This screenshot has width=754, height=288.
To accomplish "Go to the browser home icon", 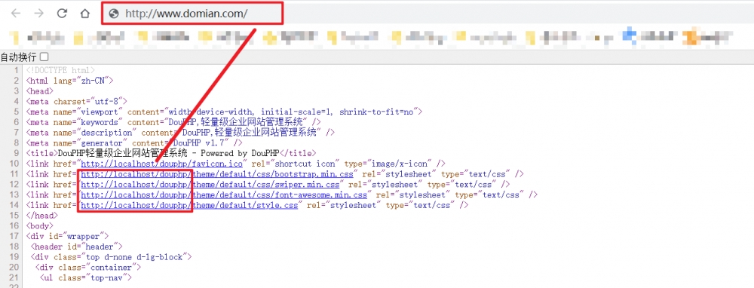I will (85, 14).
